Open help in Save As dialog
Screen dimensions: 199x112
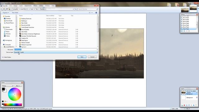pos(96,12)
